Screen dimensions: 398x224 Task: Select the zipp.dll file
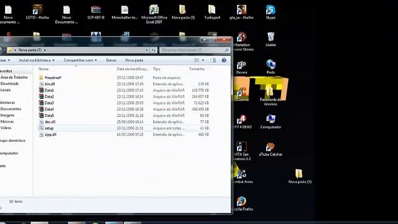point(124,134)
